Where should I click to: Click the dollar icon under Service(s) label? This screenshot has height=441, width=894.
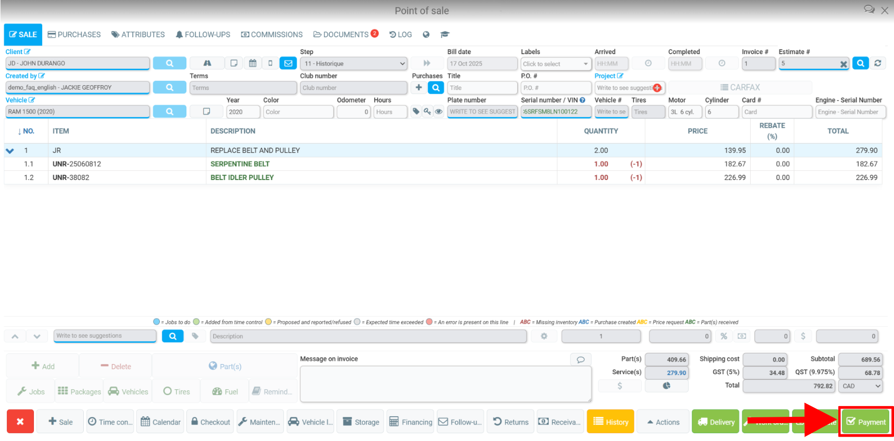click(620, 386)
